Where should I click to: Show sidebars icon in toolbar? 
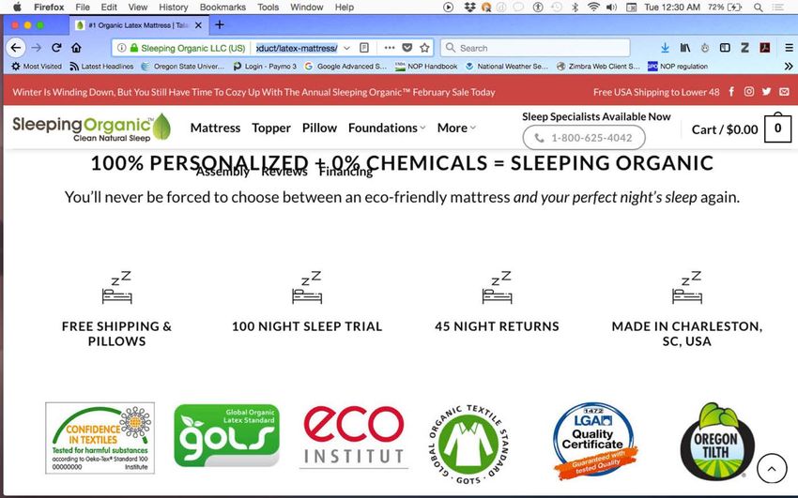pos(725,48)
